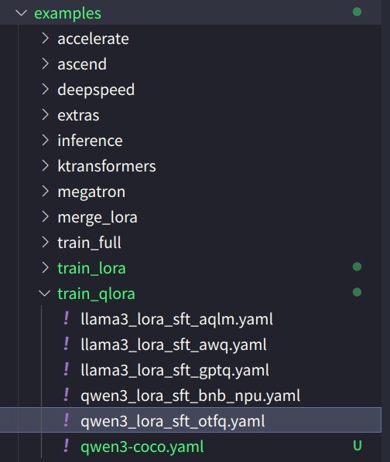Click the untracked U badge on qwen3-coco.yaml
The image size is (390, 462).
pos(357,446)
